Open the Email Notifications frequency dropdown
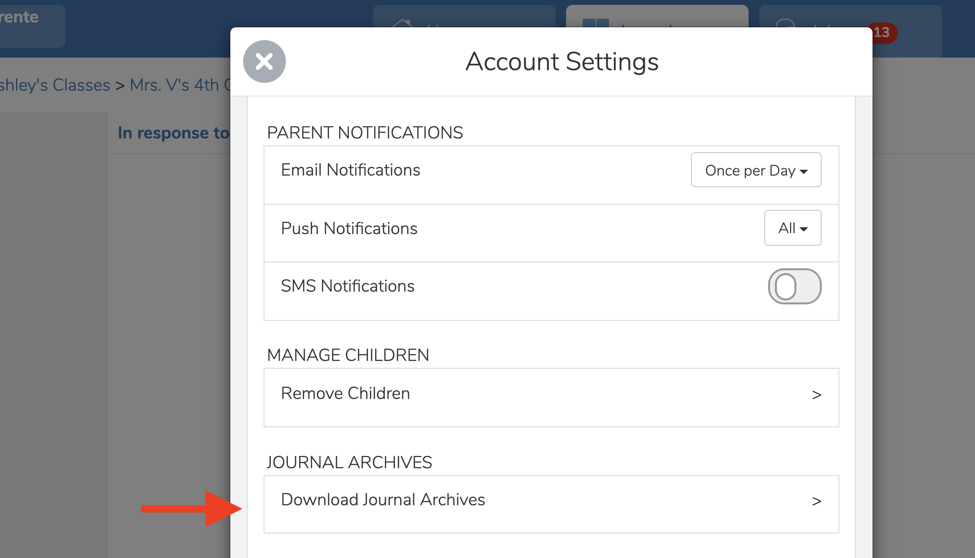This screenshot has width=975, height=558. [756, 170]
